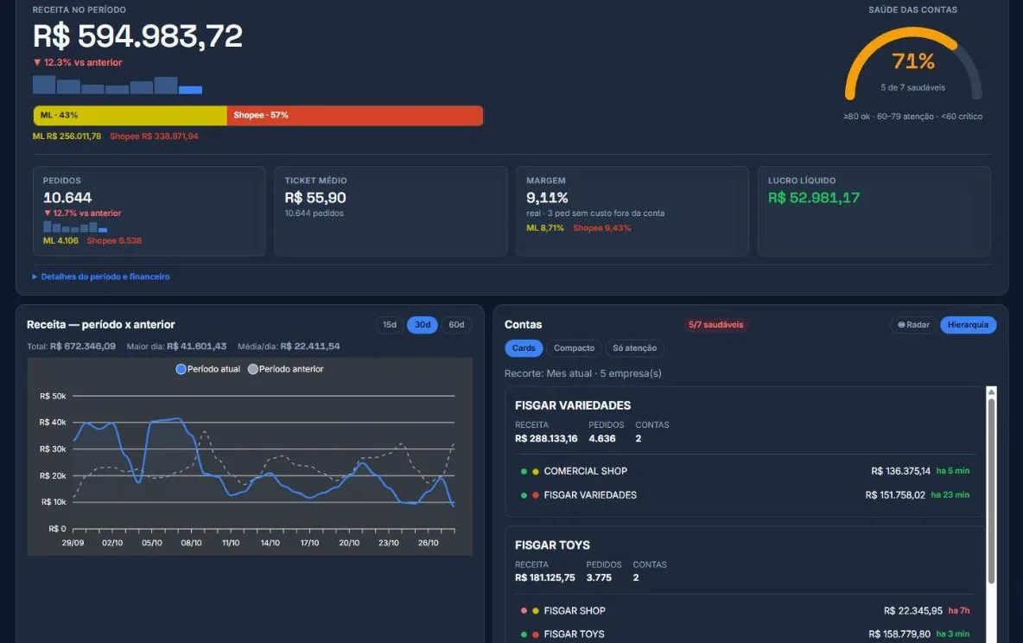Toggle Período anterior legend marker

click(x=253, y=369)
